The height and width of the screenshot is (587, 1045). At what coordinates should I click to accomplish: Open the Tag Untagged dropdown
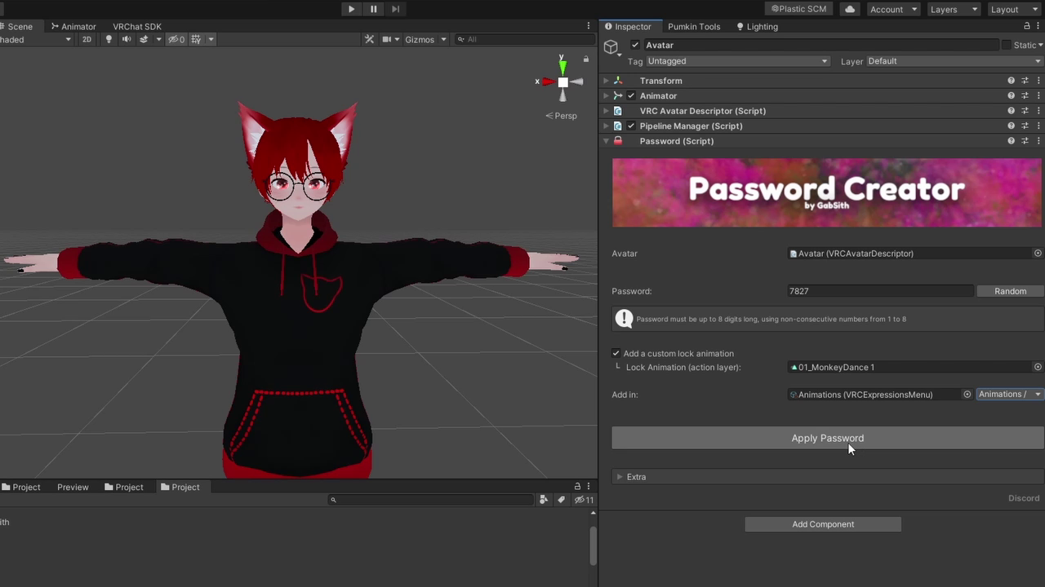coord(735,61)
